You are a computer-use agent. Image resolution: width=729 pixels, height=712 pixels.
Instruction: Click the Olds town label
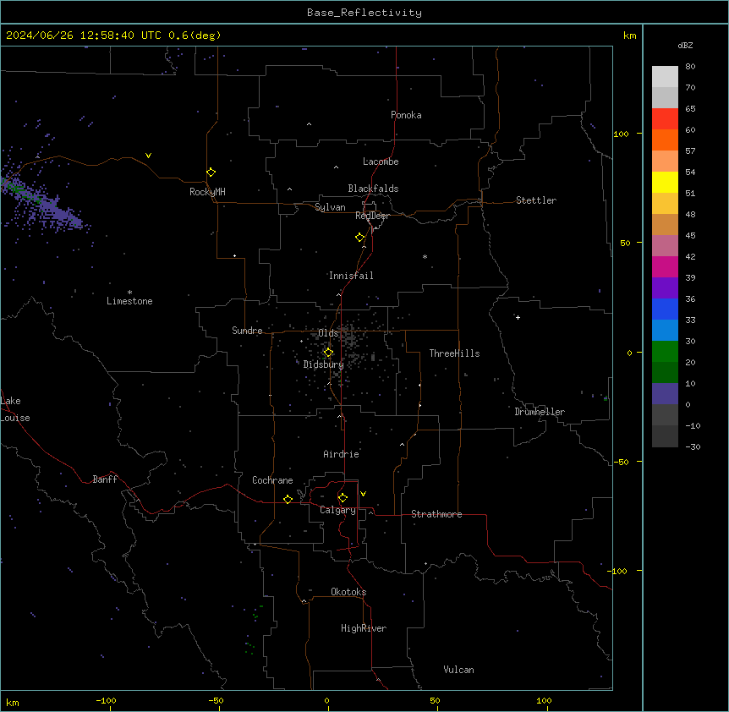pos(328,333)
